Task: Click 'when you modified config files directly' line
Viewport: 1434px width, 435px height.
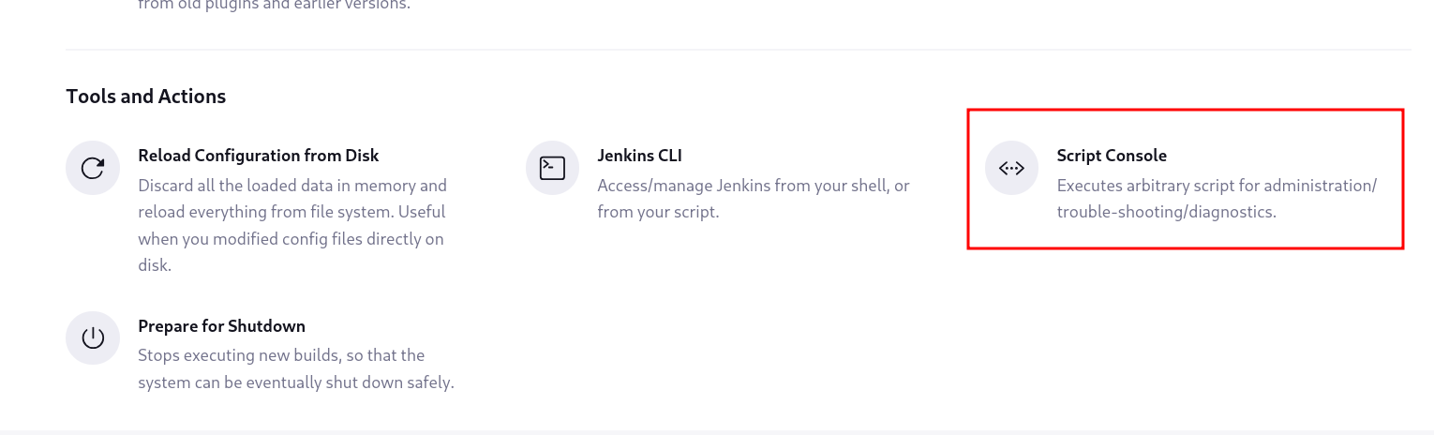Action: click(x=291, y=239)
